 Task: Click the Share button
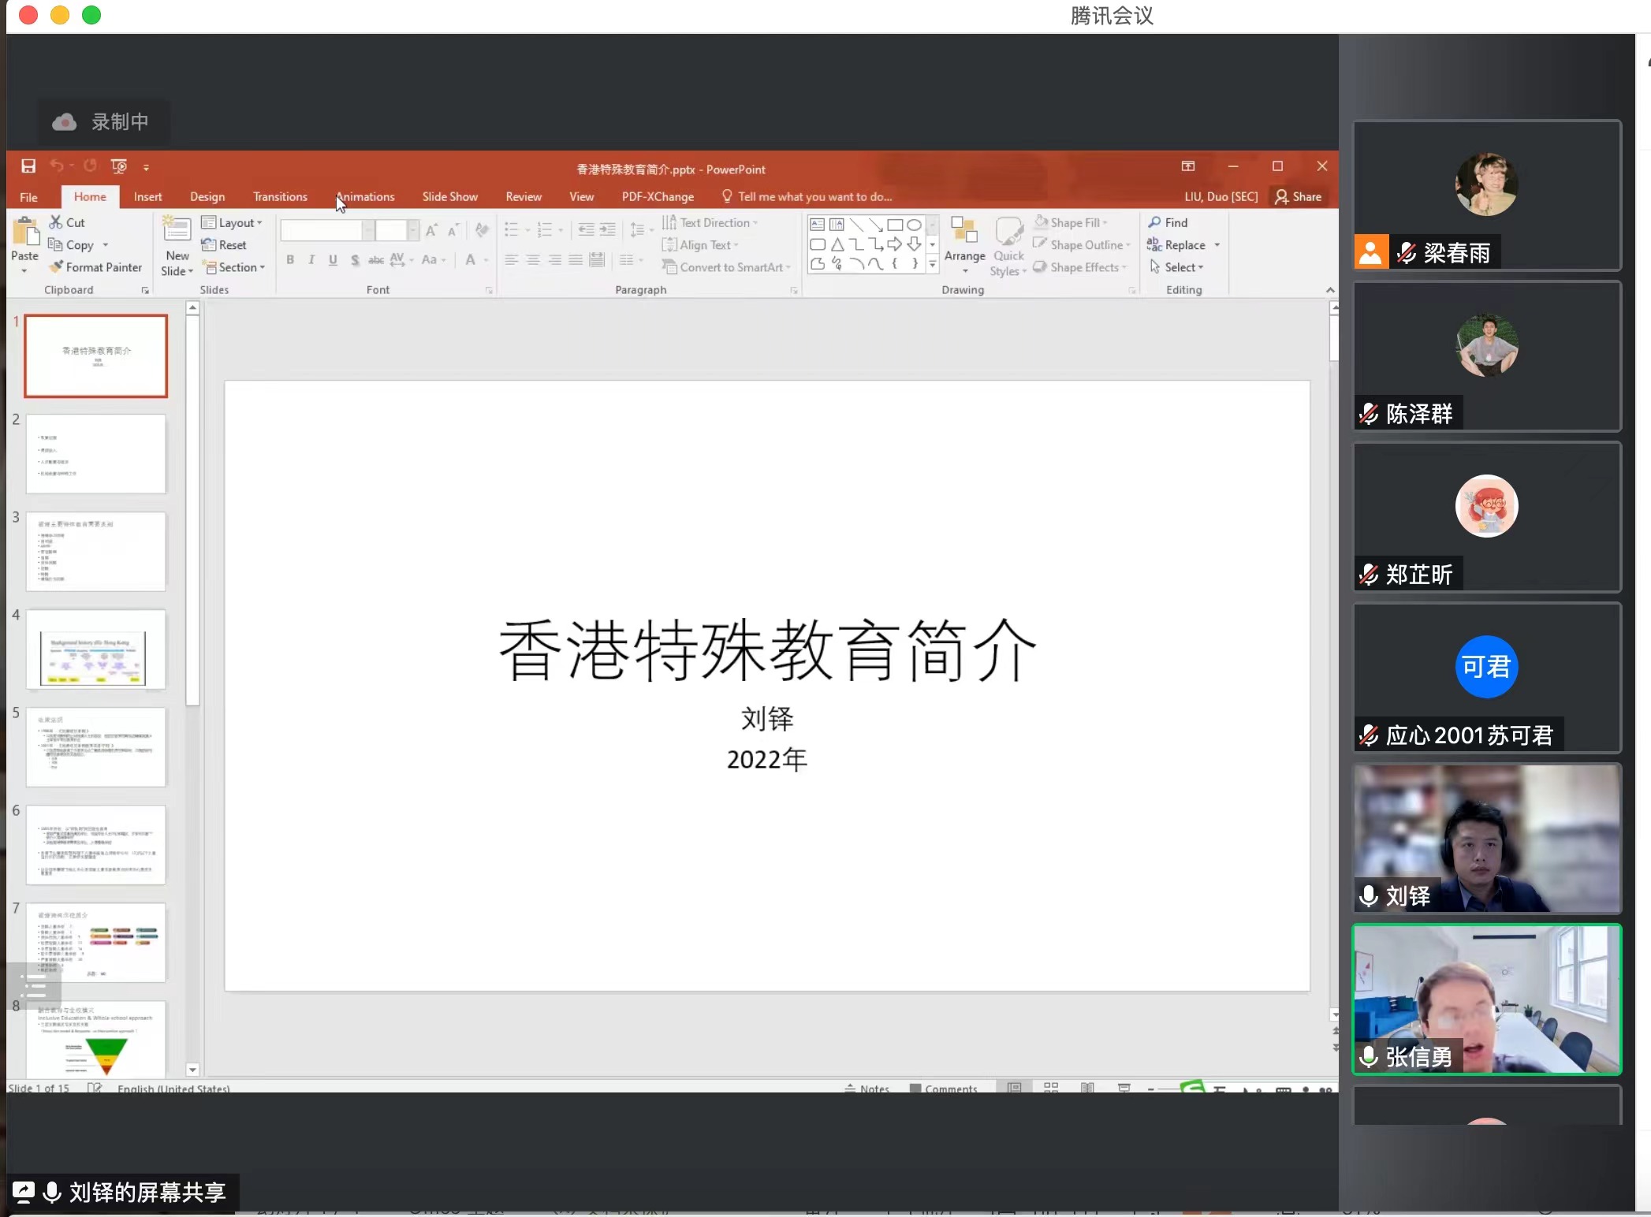[x=1298, y=196]
